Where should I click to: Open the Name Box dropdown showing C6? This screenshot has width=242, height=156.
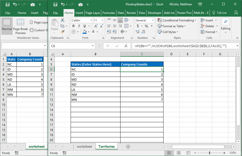pyautogui.click(x=93, y=46)
